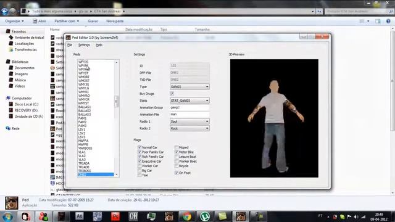Open Google Chrome from the taskbar

(x=186, y=216)
